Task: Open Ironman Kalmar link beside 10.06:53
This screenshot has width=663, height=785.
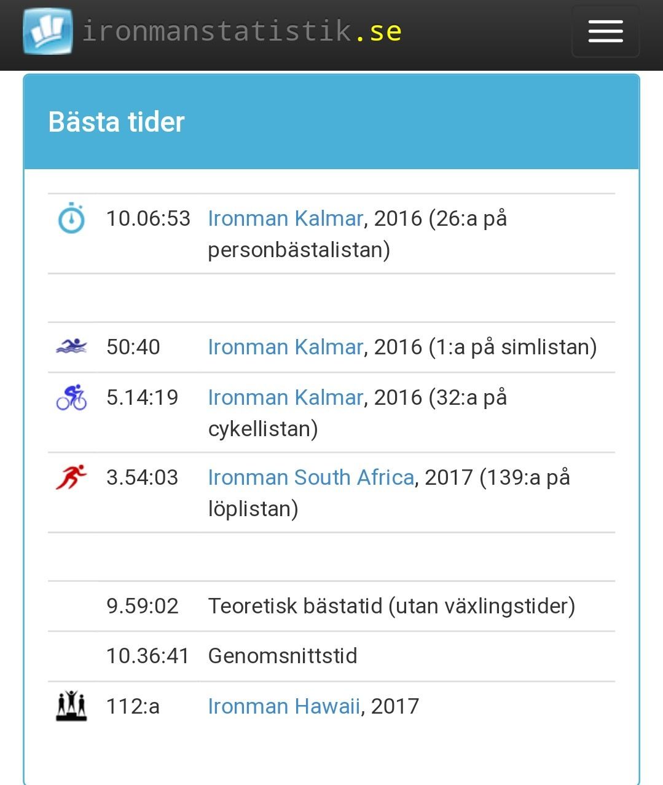Action: point(285,218)
